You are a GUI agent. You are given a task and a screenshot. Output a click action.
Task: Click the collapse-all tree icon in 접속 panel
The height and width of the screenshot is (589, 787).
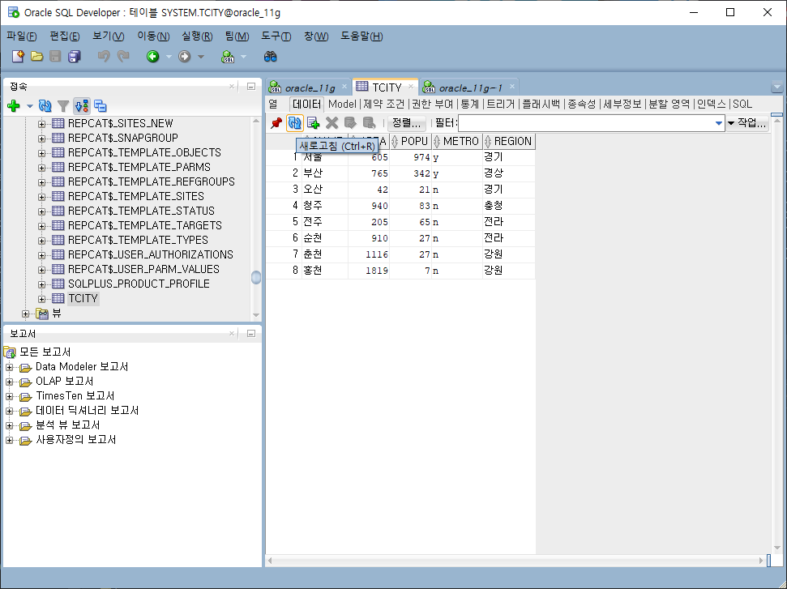101,106
